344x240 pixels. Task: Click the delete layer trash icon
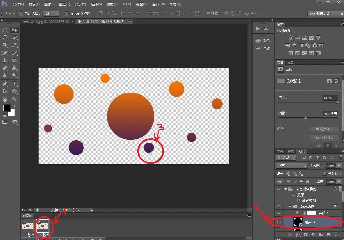click(x=335, y=235)
